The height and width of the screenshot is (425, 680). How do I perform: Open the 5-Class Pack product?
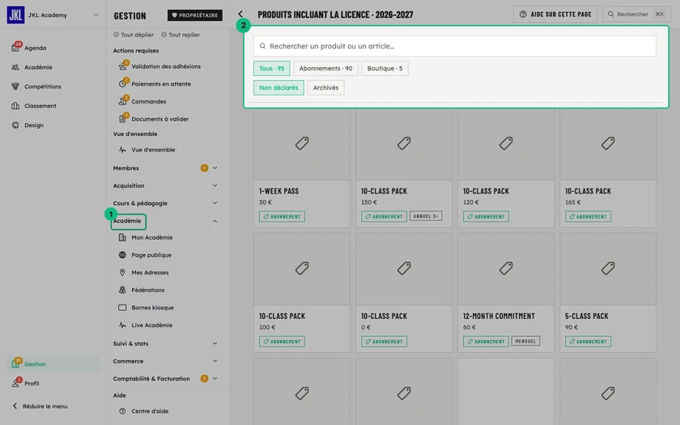pyautogui.click(x=608, y=293)
